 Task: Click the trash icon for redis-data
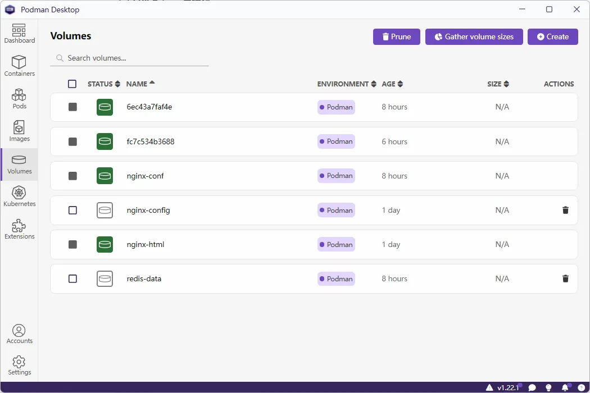565,279
